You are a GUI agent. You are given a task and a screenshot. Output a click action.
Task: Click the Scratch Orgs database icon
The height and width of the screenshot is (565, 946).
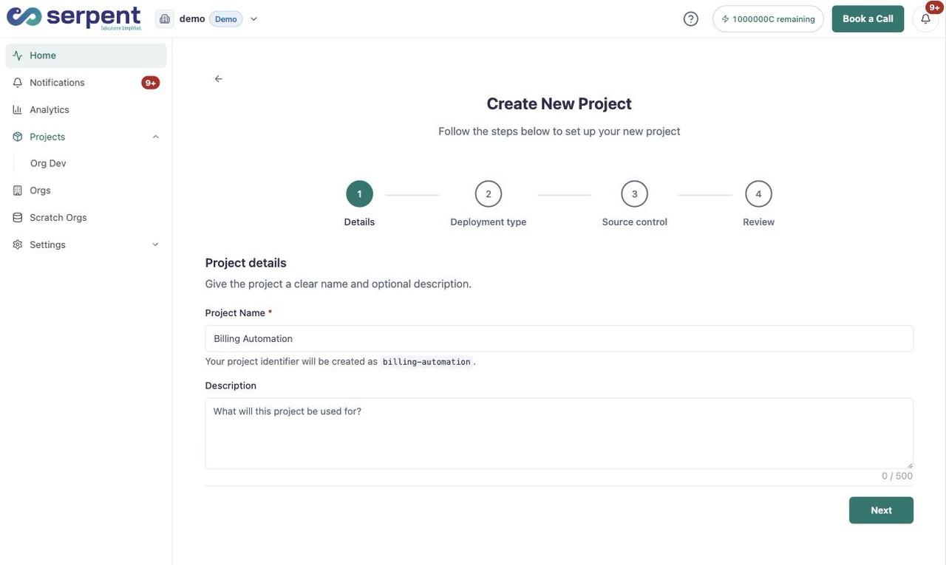18,218
